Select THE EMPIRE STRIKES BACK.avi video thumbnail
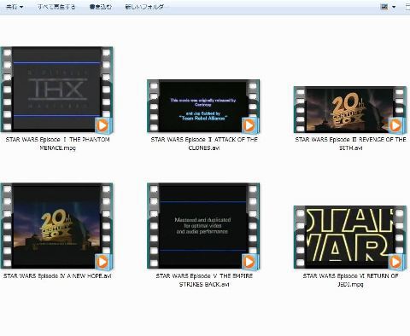The image size is (410, 336). tap(203, 226)
